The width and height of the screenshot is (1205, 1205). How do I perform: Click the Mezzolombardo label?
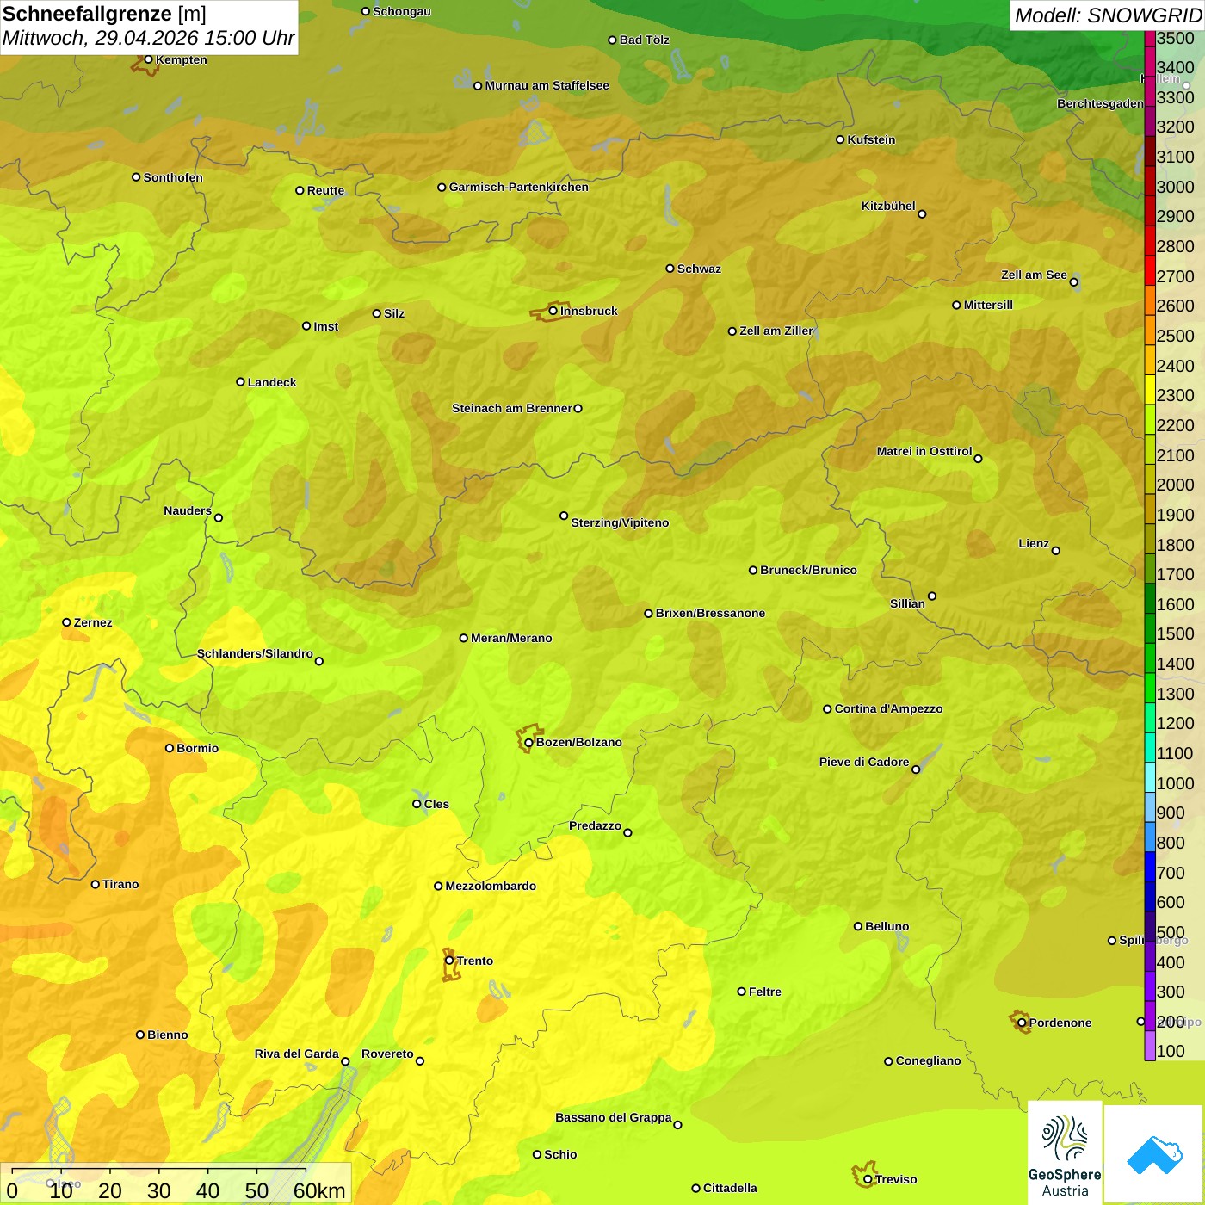click(x=491, y=886)
